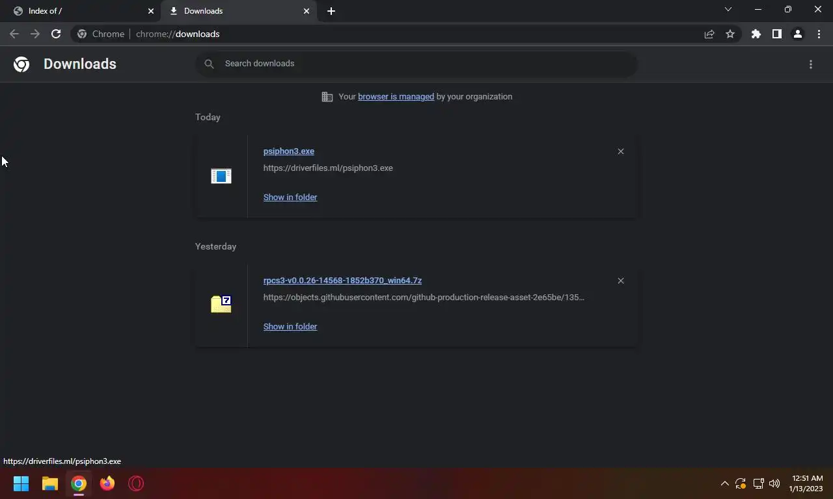Click the psiphon3.exe file icon
Screen dimensions: 833x499
click(x=221, y=176)
